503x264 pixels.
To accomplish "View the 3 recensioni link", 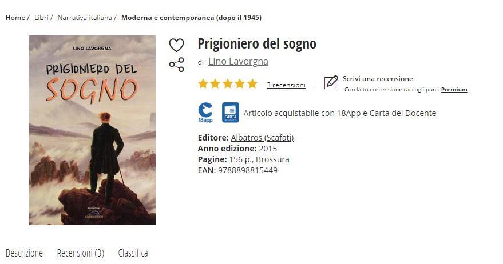I will [286, 85].
